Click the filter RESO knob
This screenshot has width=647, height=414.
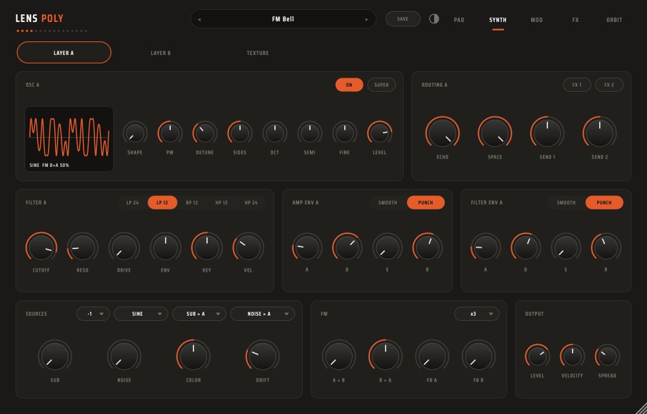pos(83,247)
